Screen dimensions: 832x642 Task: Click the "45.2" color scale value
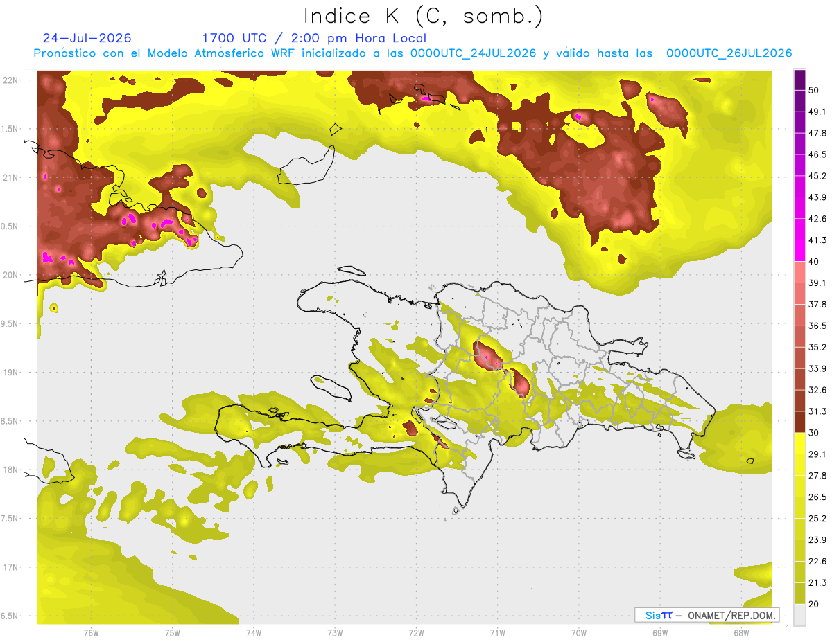[817, 176]
